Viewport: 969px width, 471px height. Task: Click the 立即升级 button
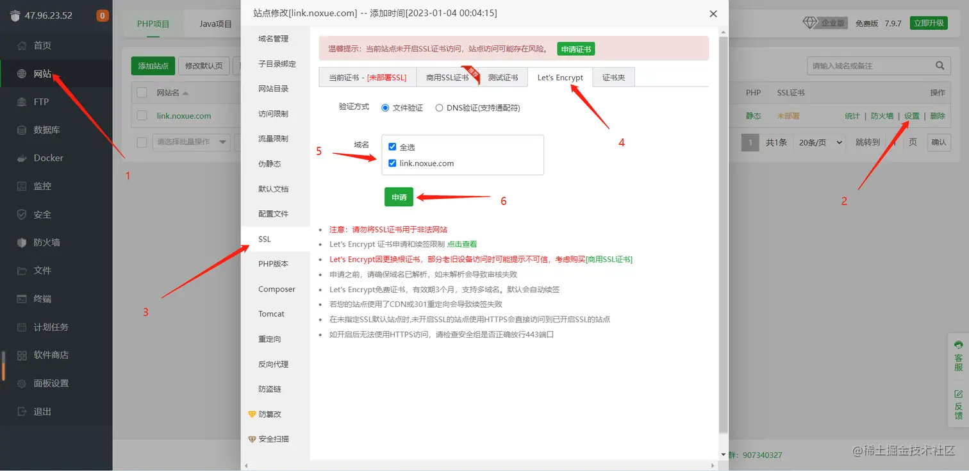pos(929,23)
